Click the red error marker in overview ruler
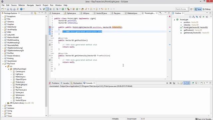This screenshot has width=213, height=120. (170, 27)
